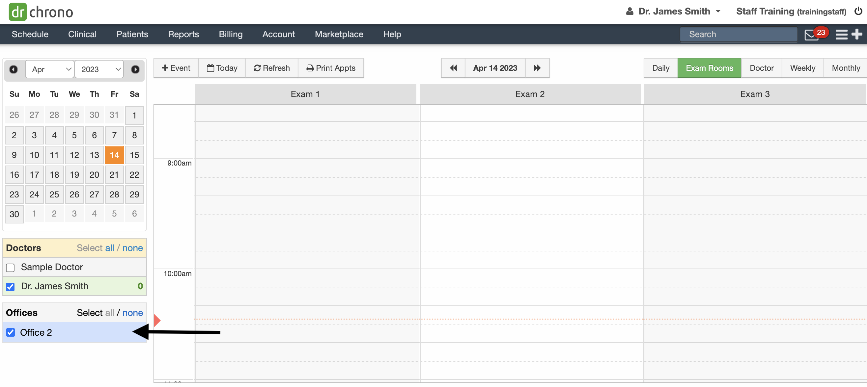
Task: Click Exam 2 column header
Action: [x=530, y=94]
